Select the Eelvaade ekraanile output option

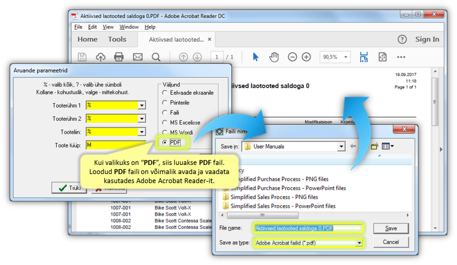(165, 93)
